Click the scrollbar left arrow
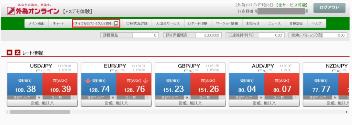The image size is (352, 125). [8, 112]
